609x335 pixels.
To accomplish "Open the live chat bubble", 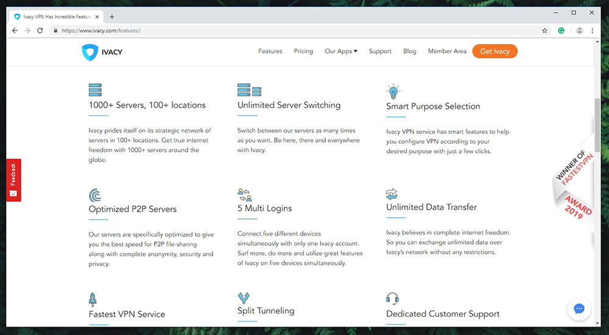I will point(579,309).
